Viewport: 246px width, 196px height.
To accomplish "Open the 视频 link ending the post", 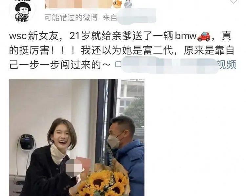I will click(x=227, y=65).
